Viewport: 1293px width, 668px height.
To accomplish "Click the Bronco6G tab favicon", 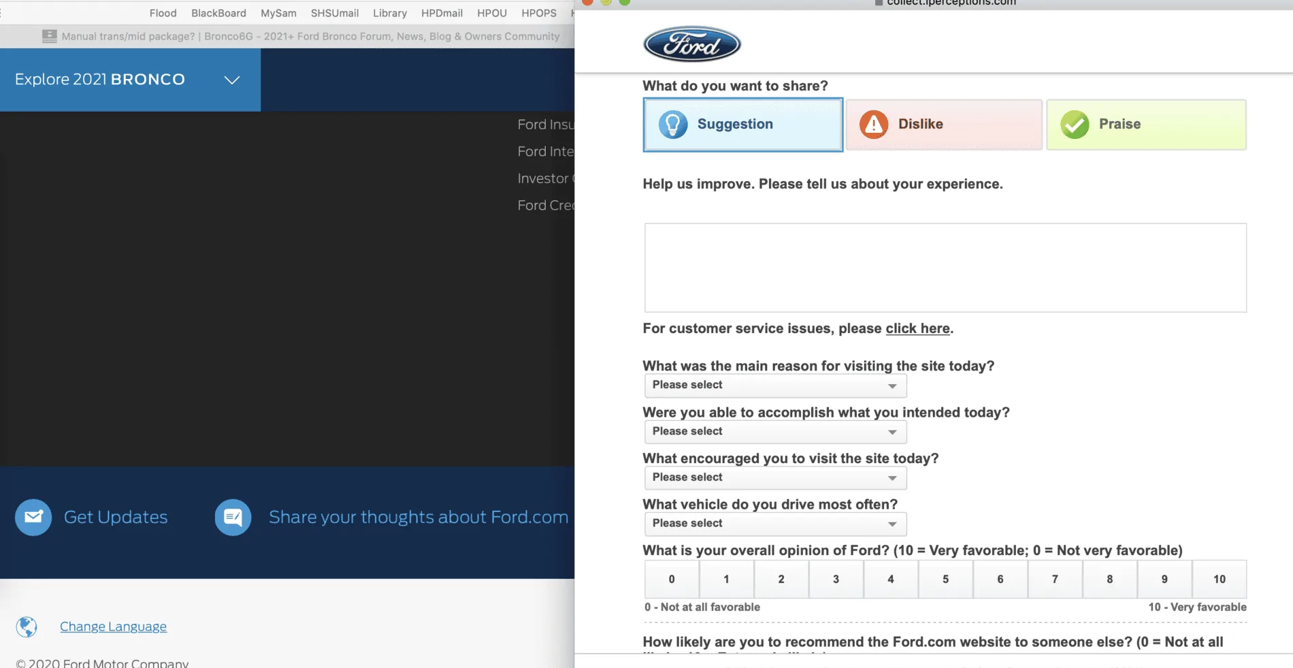I will (x=49, y=37).
